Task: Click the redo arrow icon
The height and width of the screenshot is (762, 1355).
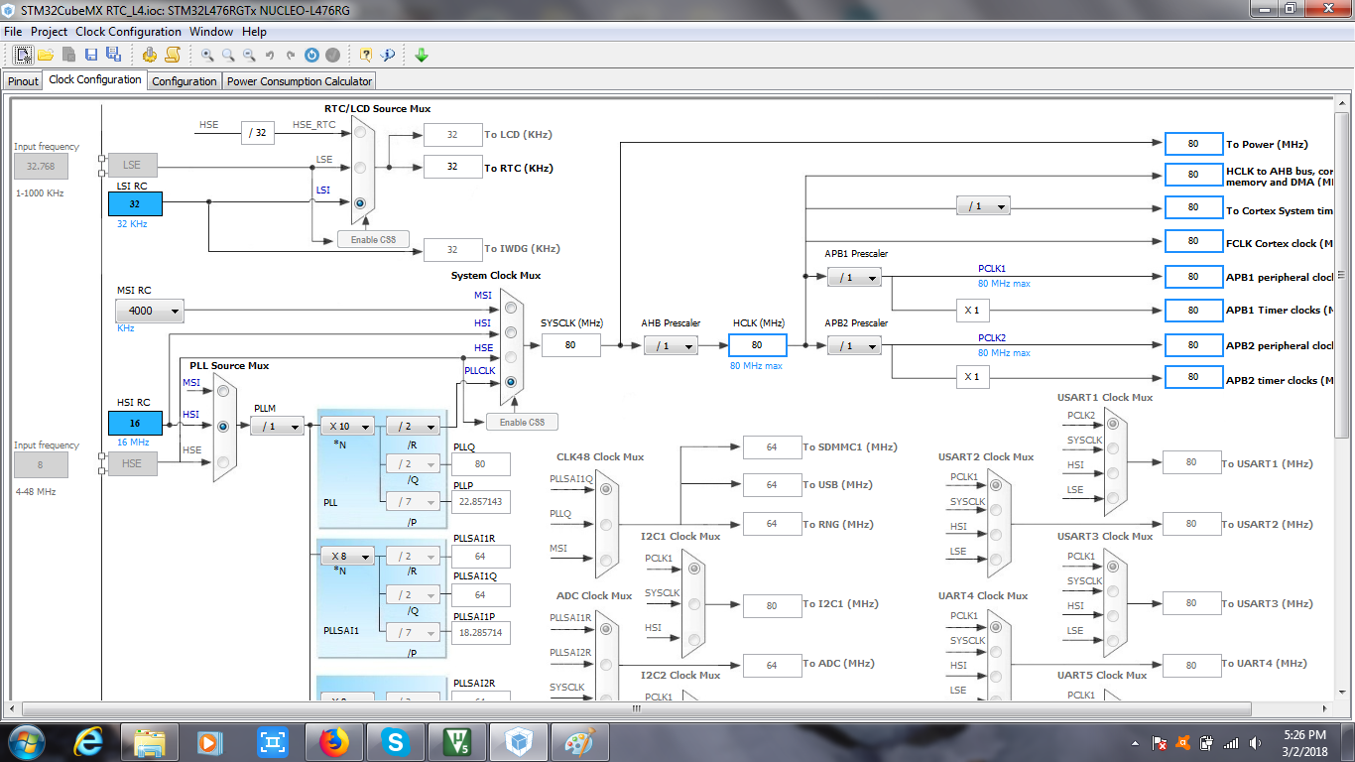Action: click(x=291, y=55)
